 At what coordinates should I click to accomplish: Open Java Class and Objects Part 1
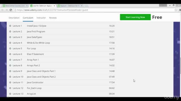click(x=41, y=71)
